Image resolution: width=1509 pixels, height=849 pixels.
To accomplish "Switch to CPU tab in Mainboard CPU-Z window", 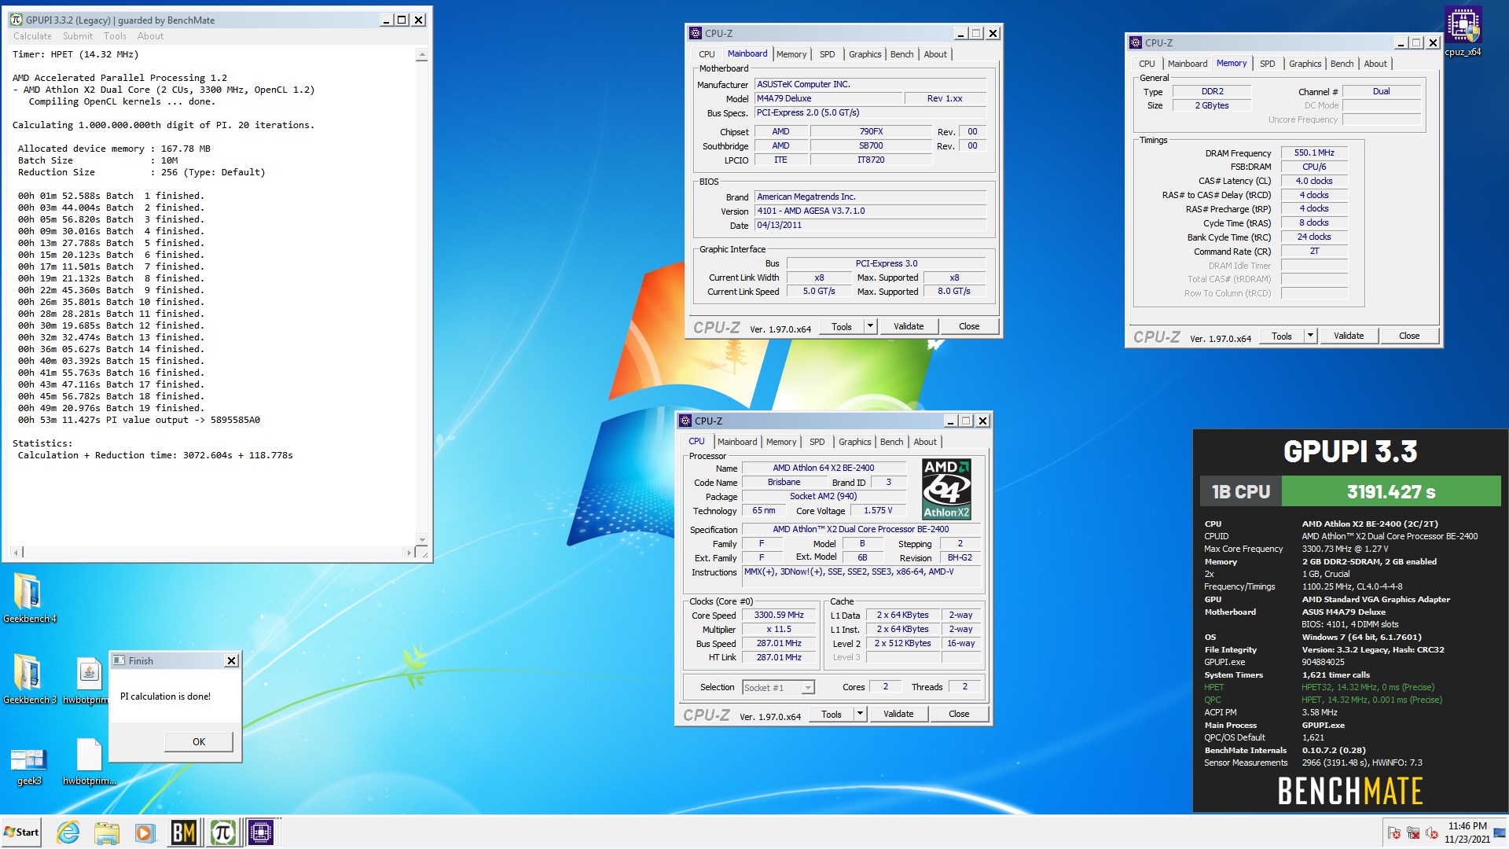I will (x=707, y=54).
